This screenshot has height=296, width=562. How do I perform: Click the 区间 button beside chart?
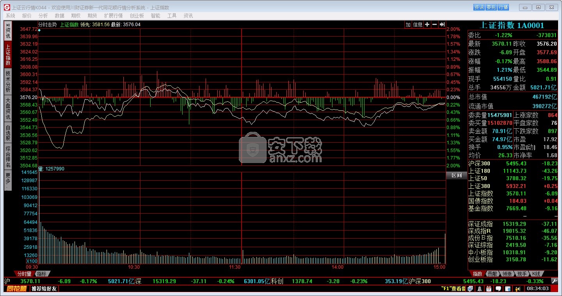(x=457, y=175)
